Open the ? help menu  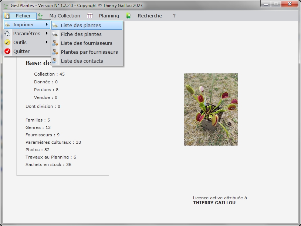coord(174,16)
